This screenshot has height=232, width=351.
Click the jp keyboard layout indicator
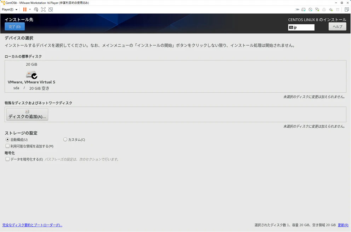pos(301,28)
